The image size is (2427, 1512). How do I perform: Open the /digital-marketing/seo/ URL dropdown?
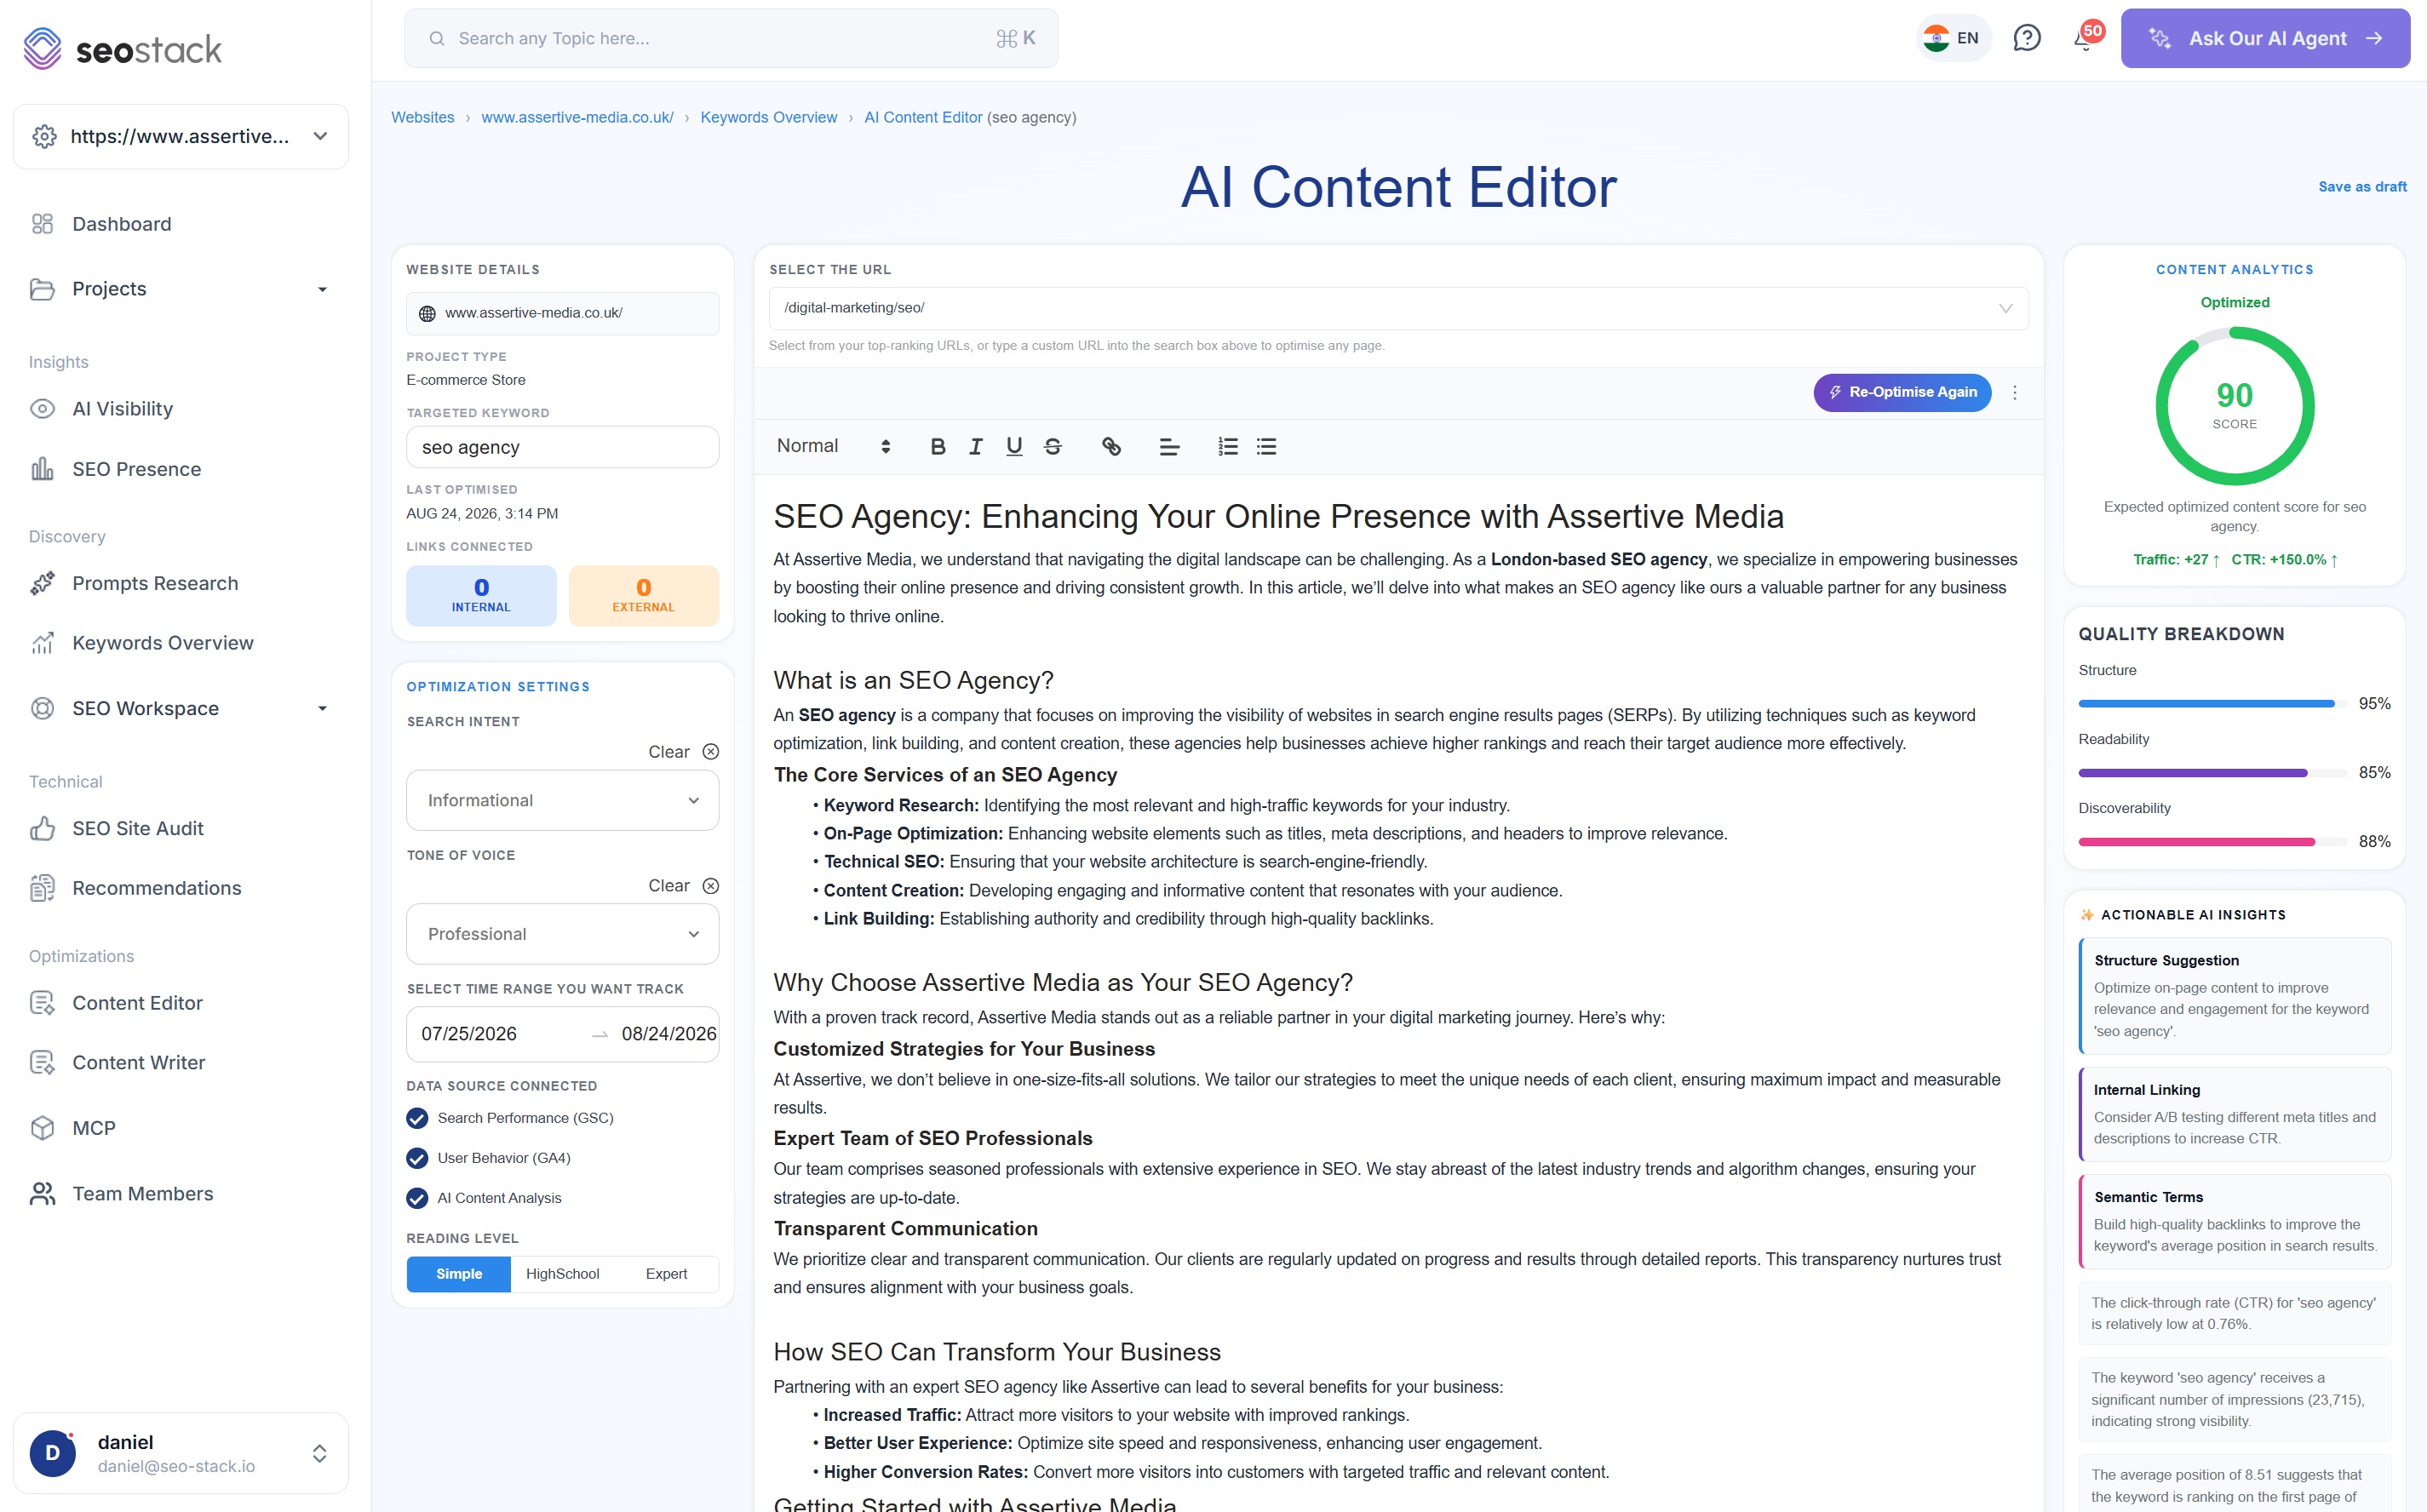tap(1398, 308)
